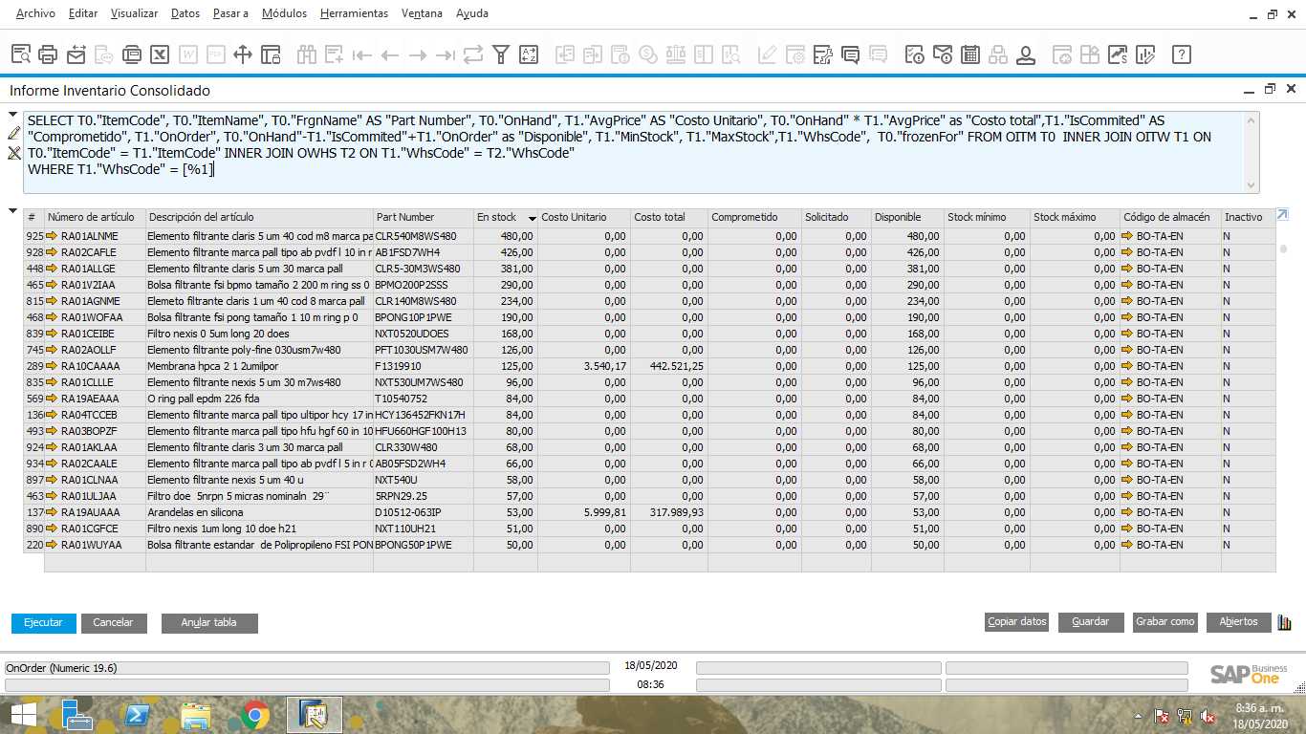Click the item code RA01WUYAA
Viewport: 1306px width, 734px height.
click(92, 545)
